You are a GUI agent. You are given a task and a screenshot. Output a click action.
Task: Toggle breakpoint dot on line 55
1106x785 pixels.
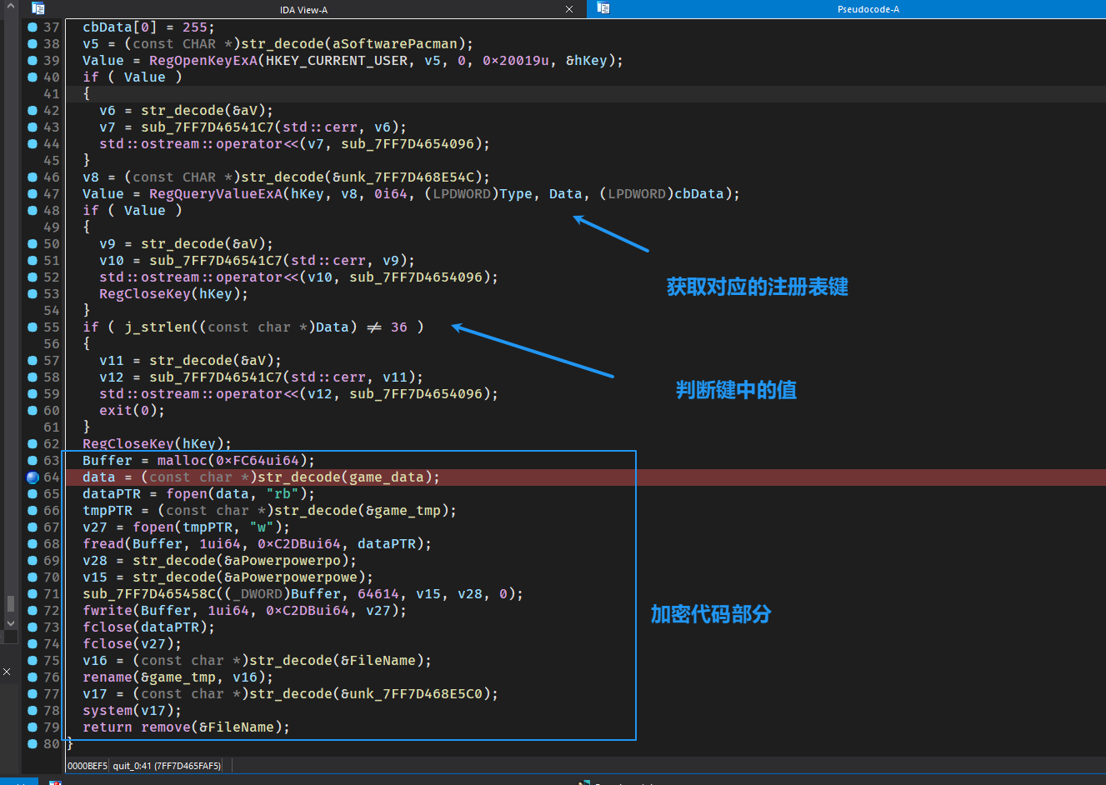coord(33,327)
